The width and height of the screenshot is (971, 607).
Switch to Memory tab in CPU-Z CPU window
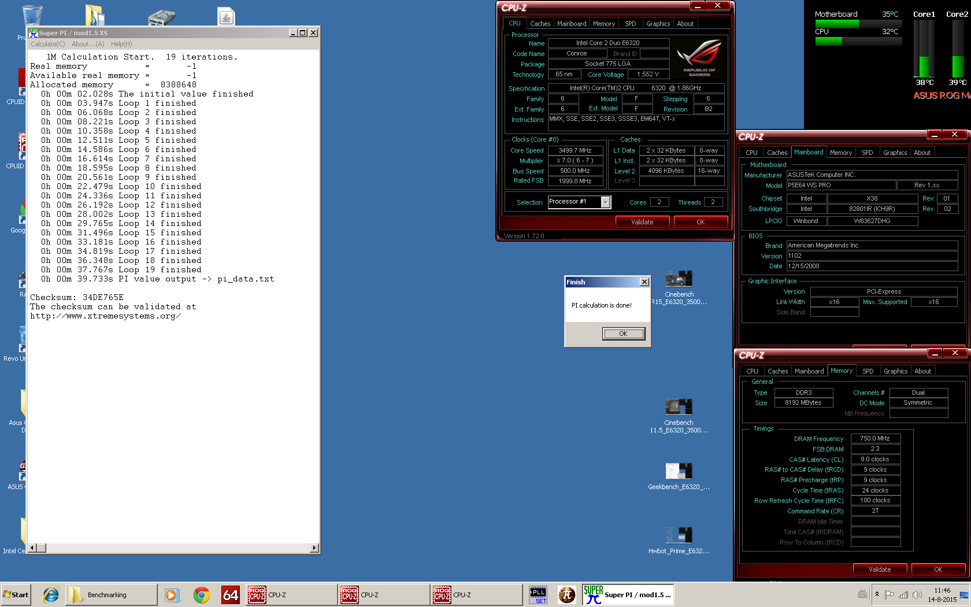pos(604,24)
